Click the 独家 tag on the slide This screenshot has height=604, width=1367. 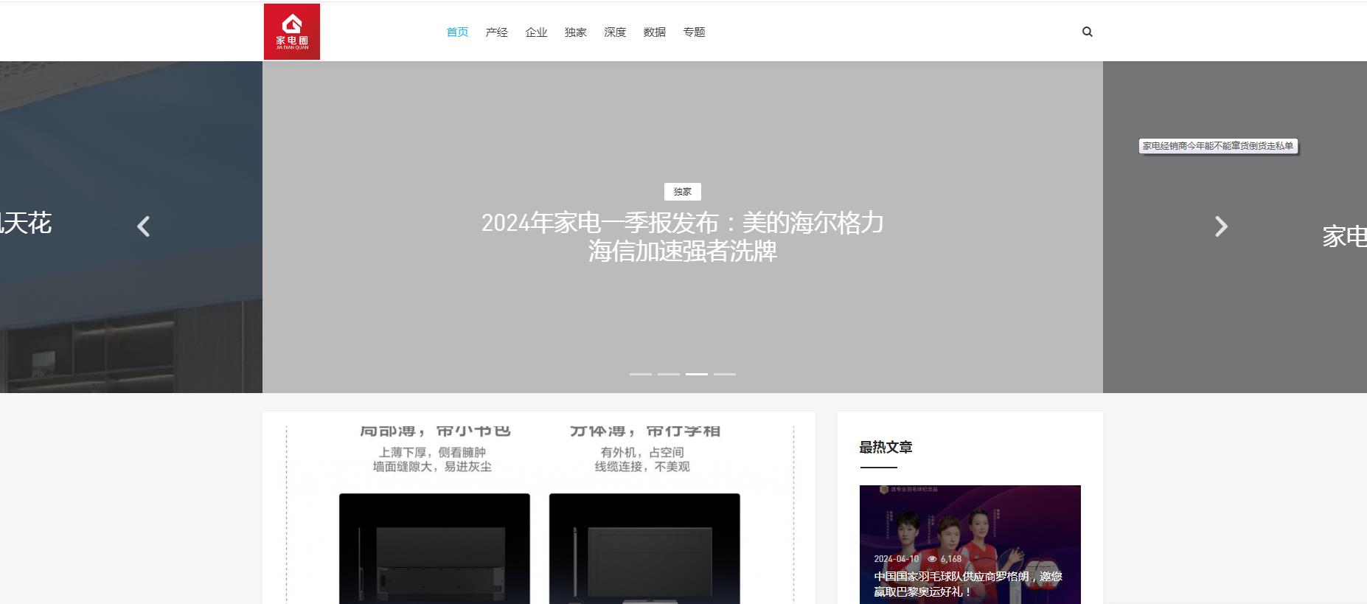click(683, 192)
